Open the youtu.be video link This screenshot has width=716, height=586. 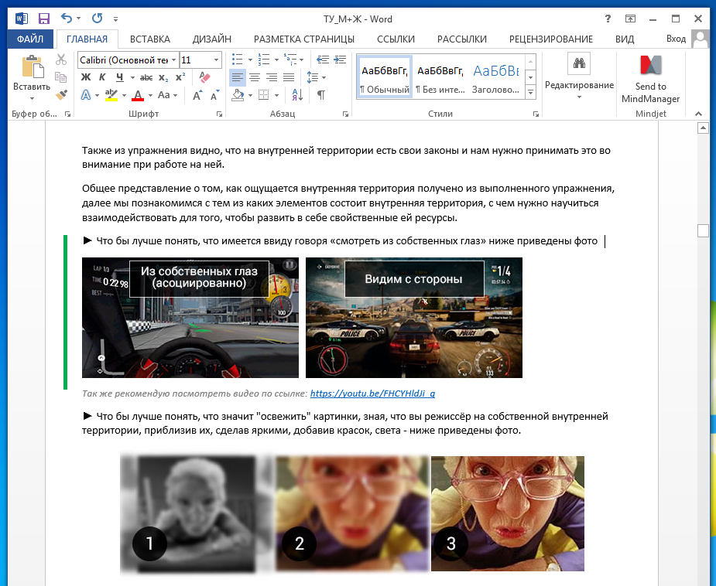click(372, 394)
